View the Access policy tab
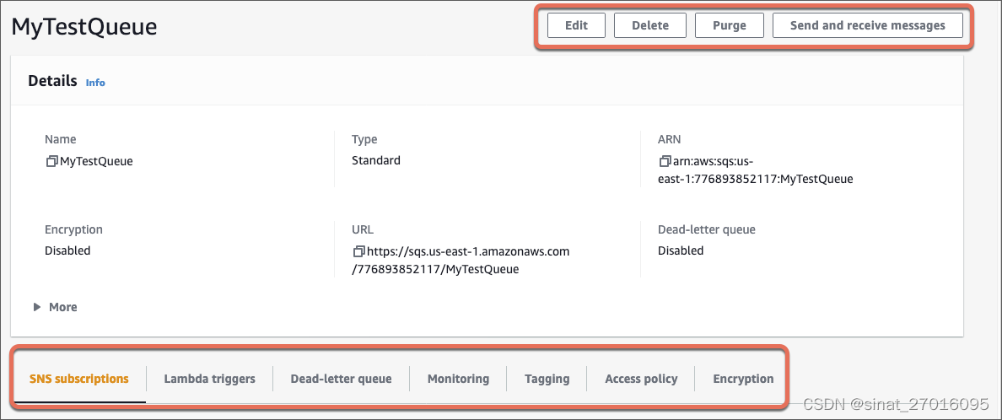Screen dimensions: 1002x420 tap(641, 379)
